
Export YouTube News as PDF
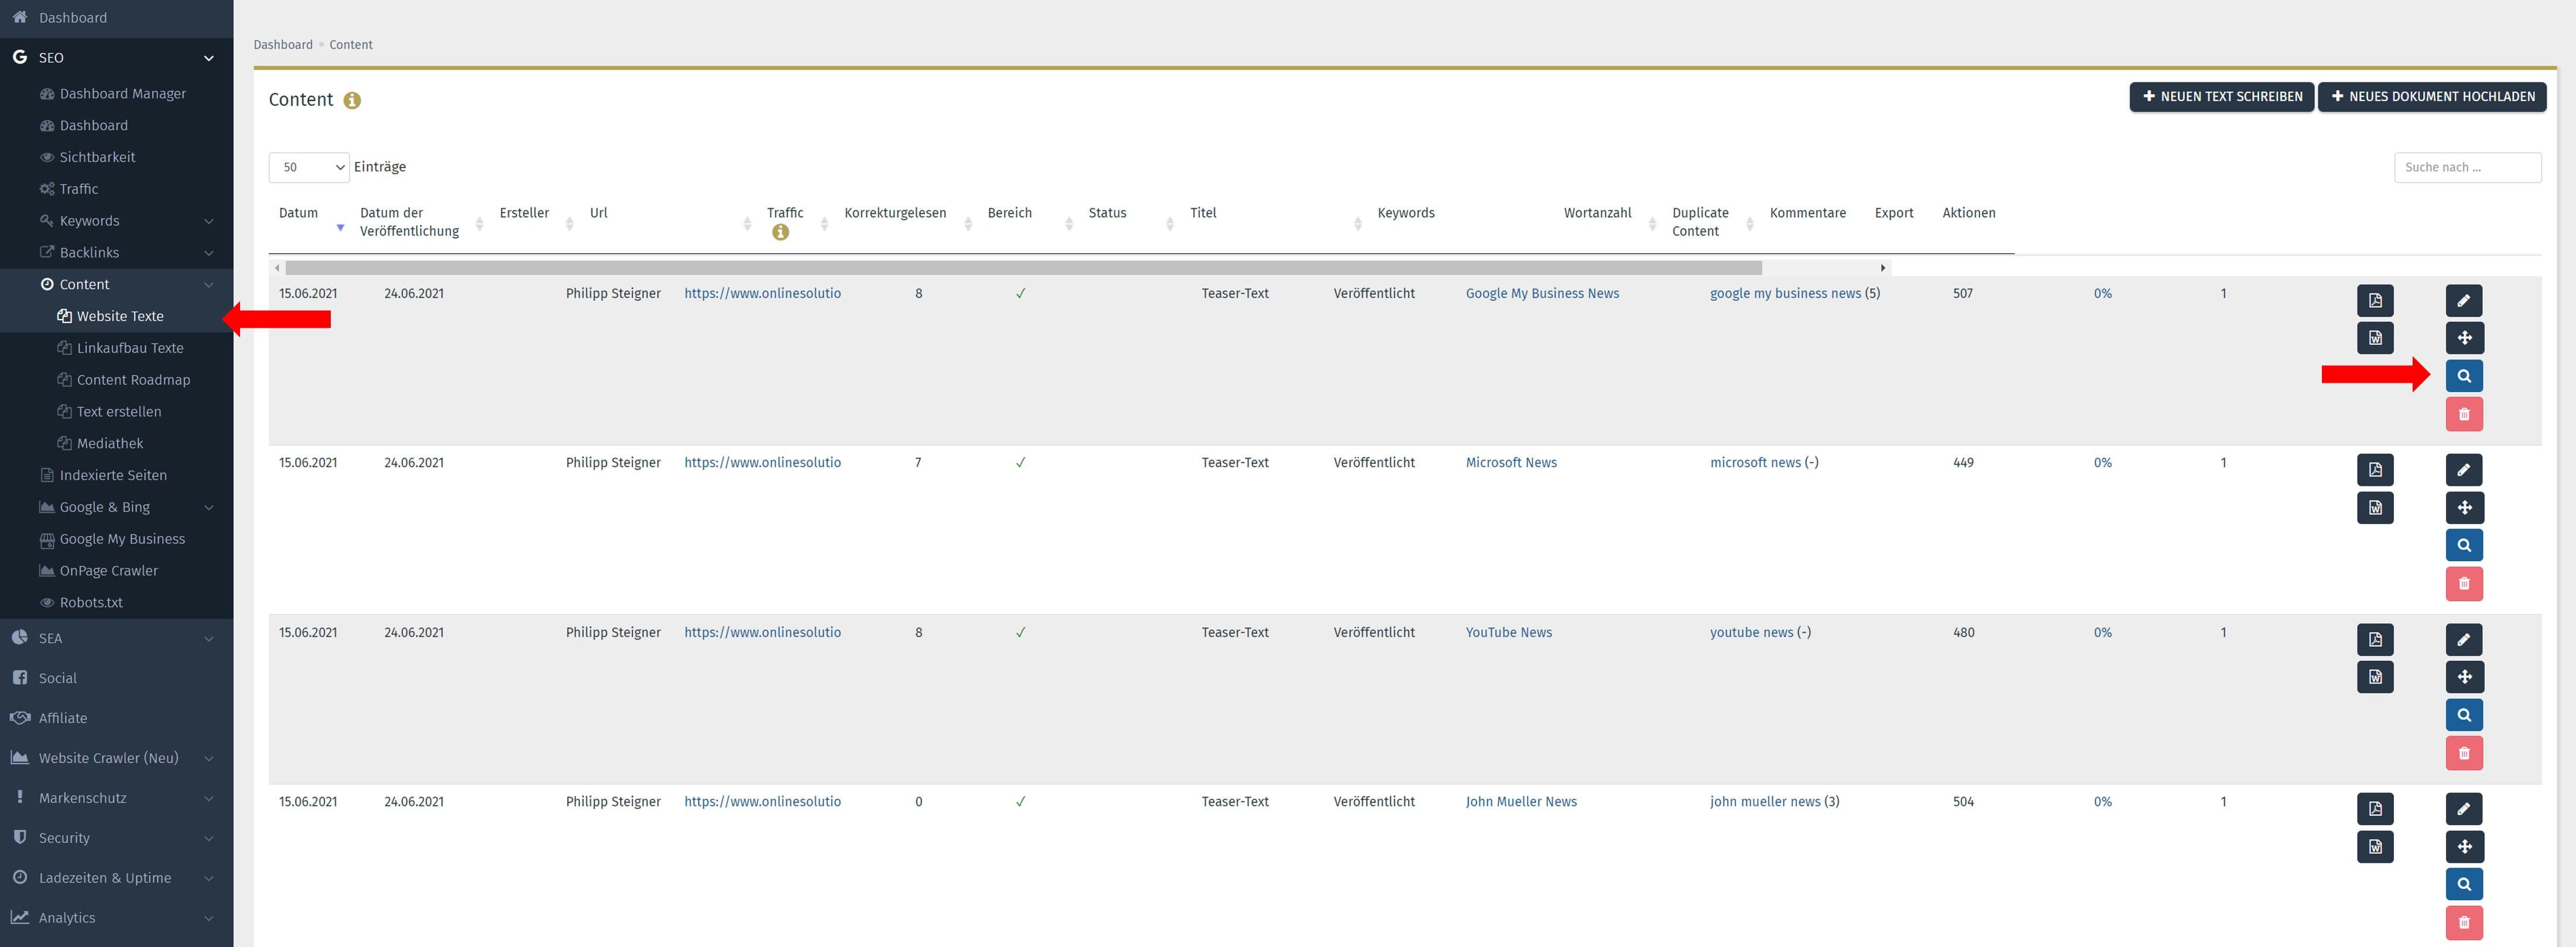[x=2375, y=639]
